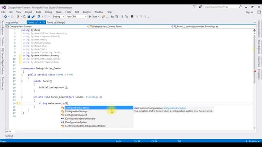Viewport: 262px width, 147px height.
Task: Open the Window menu
Action: click(99, 12)
